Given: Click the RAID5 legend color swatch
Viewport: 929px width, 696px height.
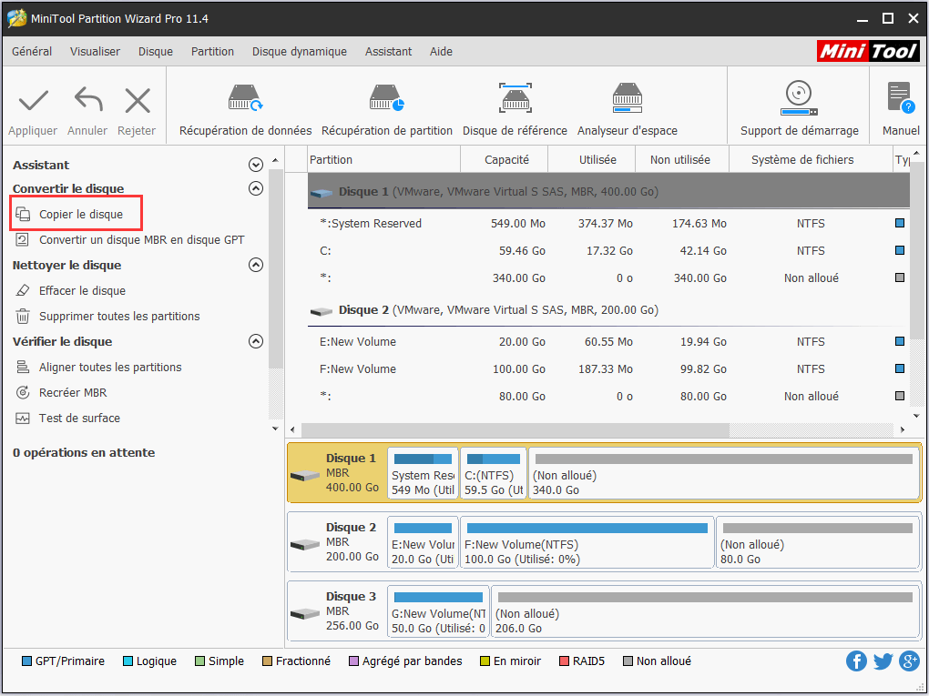Looking at the screenshot, I should [564, 661].
